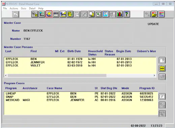Open the V= verification toolbar icon

[98, 14]
